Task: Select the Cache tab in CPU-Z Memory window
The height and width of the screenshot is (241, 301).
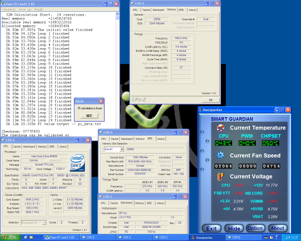Action: [x=146, y=10]
